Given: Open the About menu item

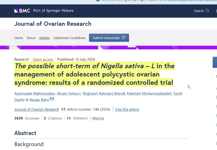Looking at the screenshot, I should tap(31, 38).
